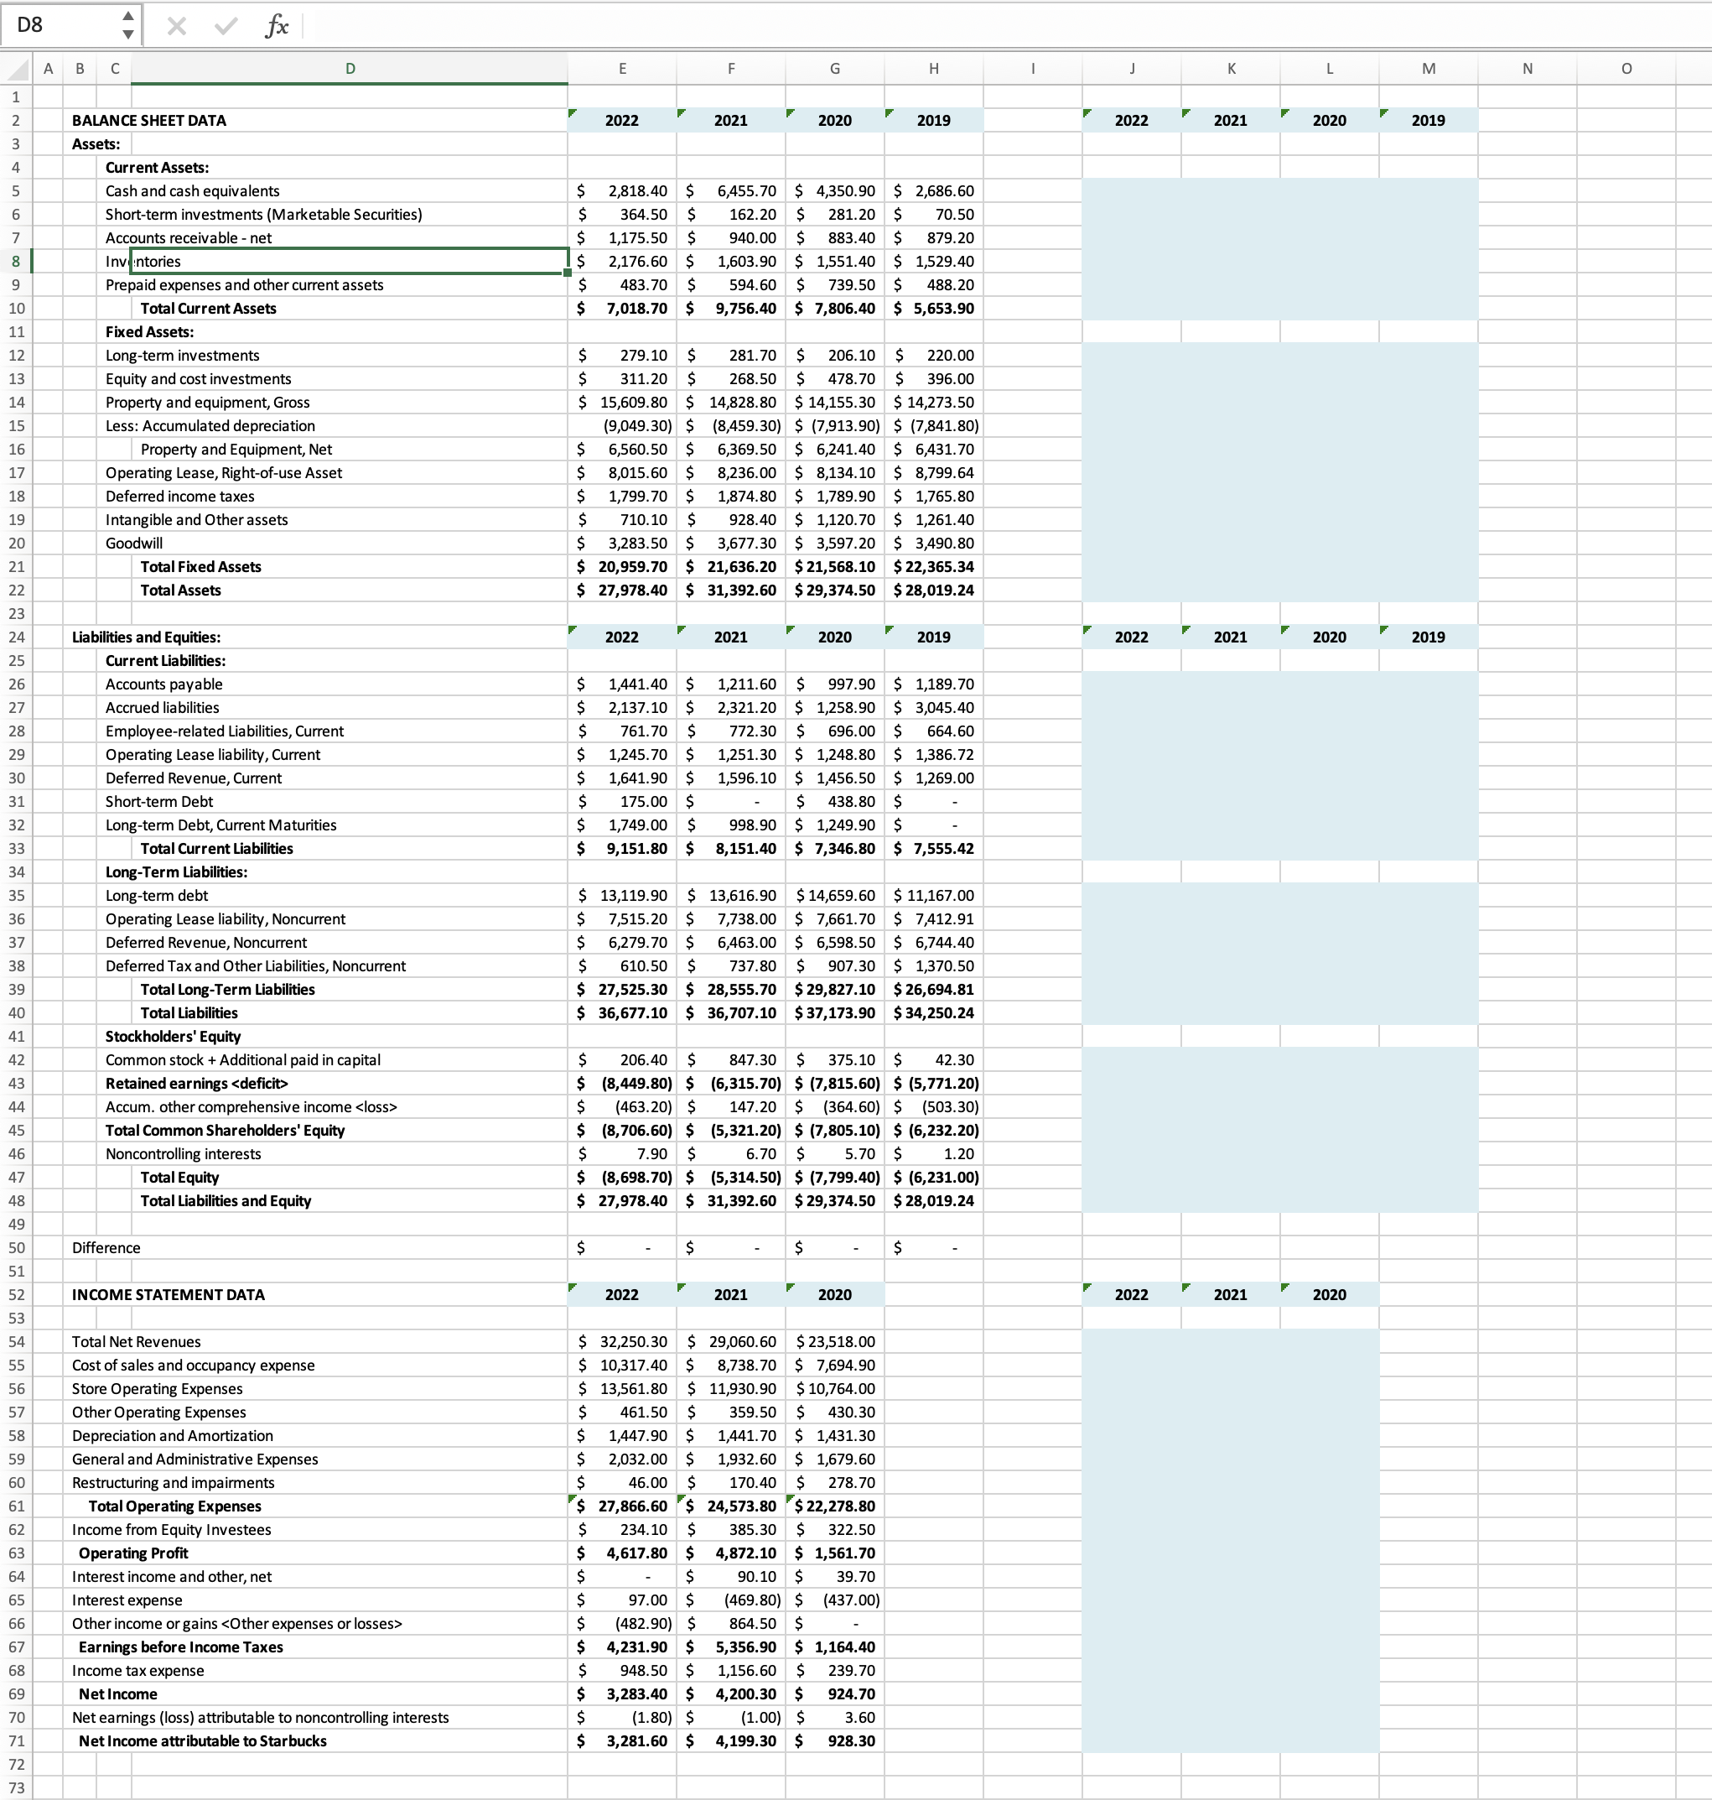Click the Insert Function fx icon

tap(278, 24)
